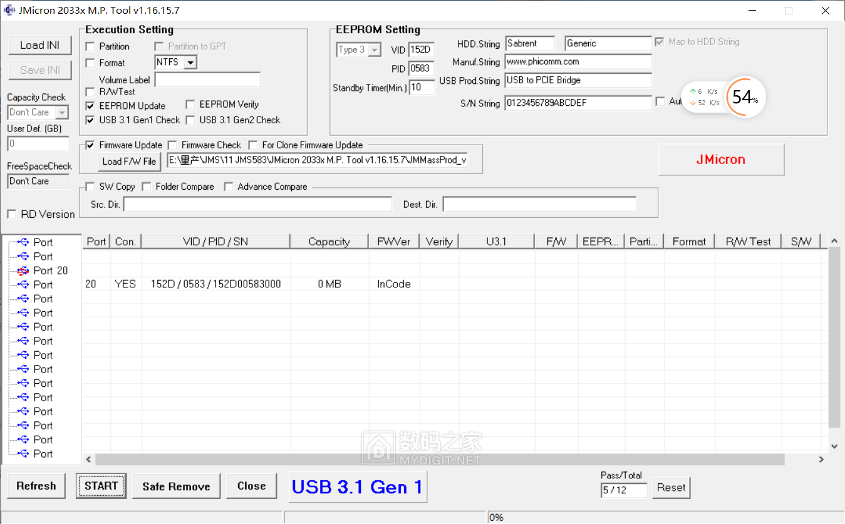Open the EEPROM Type 3 dropdown

[374, 50]
